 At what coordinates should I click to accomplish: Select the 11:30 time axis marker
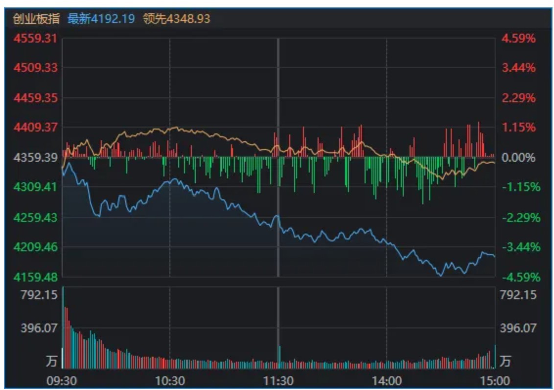point(278,381)
